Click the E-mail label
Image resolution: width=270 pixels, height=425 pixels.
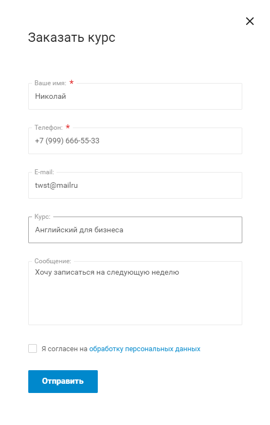pos(44,172)
